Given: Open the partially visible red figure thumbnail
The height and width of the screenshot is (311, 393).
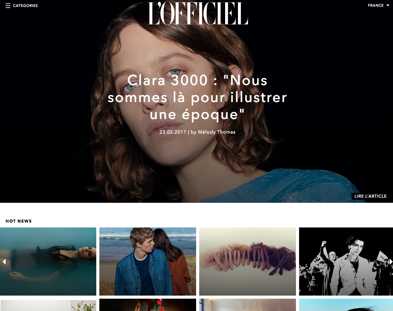Looking at the screenshot, I should pyautogui.click(x=148, y=305).
